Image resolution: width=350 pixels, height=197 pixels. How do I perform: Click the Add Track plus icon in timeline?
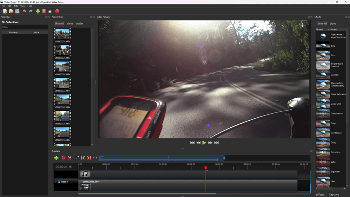[56, 158]
